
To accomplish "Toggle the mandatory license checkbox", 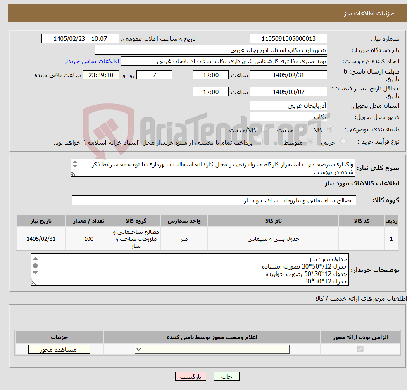I will [x=360, y=349].
